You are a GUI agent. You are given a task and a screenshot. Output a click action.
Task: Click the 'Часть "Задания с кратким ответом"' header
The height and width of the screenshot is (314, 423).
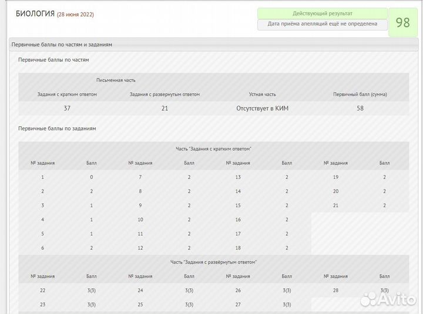coord(213,148)
